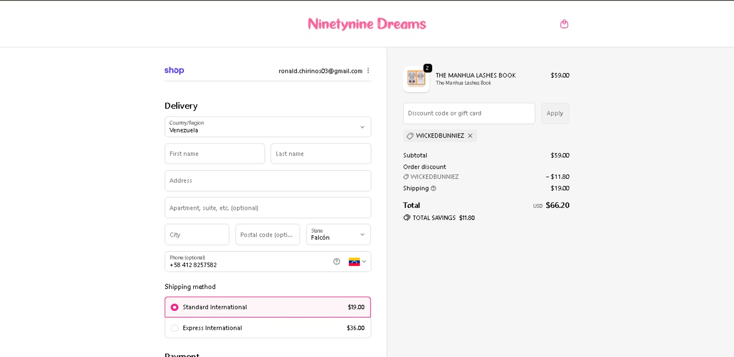Select Standard International shipping
Viewport: 734px width, 357px height.
(268, 307)
